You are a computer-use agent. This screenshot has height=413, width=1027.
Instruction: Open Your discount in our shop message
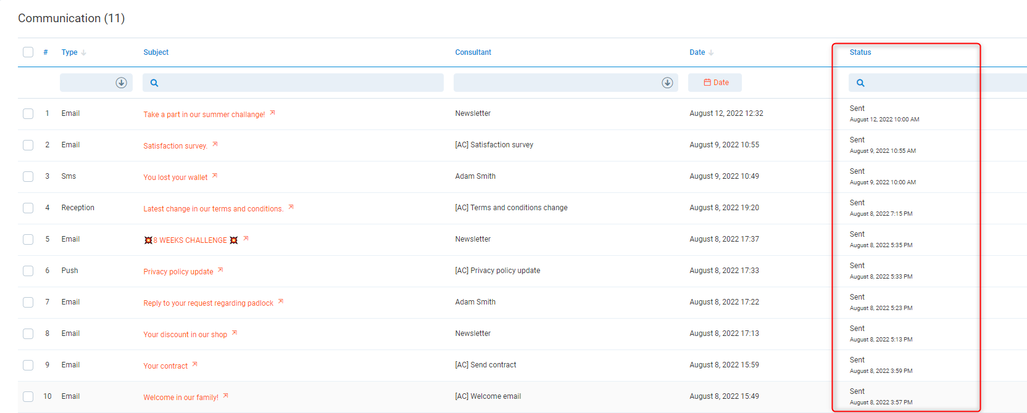coord(185,335)
